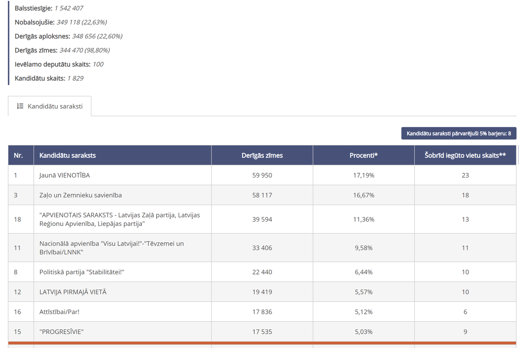The height and width of the screenshot is (348, 519).
Task: Click the 6,44% percentage cell
Action: [364, 272]
